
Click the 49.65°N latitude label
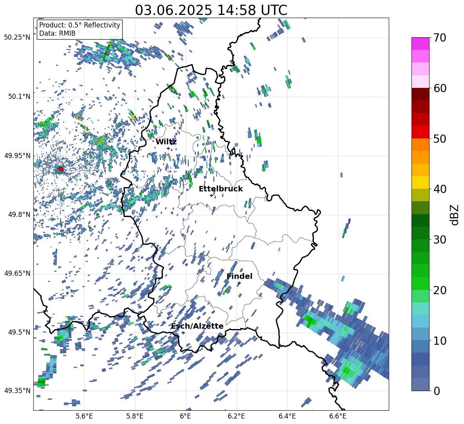tap(17, 273)
